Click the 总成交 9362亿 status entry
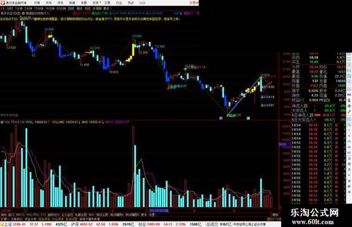352x227 pixels. tap(219, 224)
